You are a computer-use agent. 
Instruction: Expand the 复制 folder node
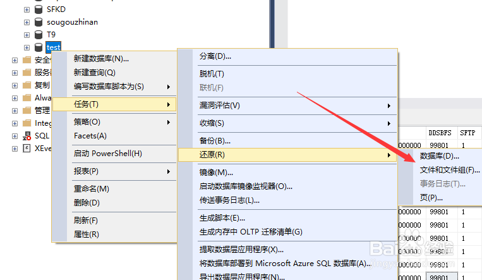[15, 85]
